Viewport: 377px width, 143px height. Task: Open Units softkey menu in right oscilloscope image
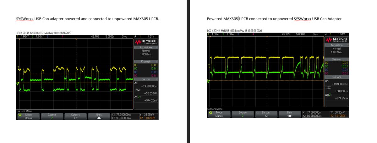pyautogui.click(x=290, y=114)
